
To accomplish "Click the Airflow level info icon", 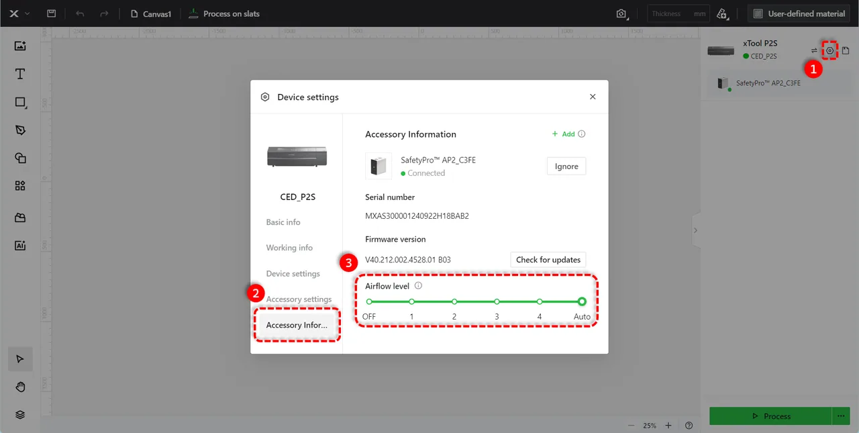I will [418, 286].
